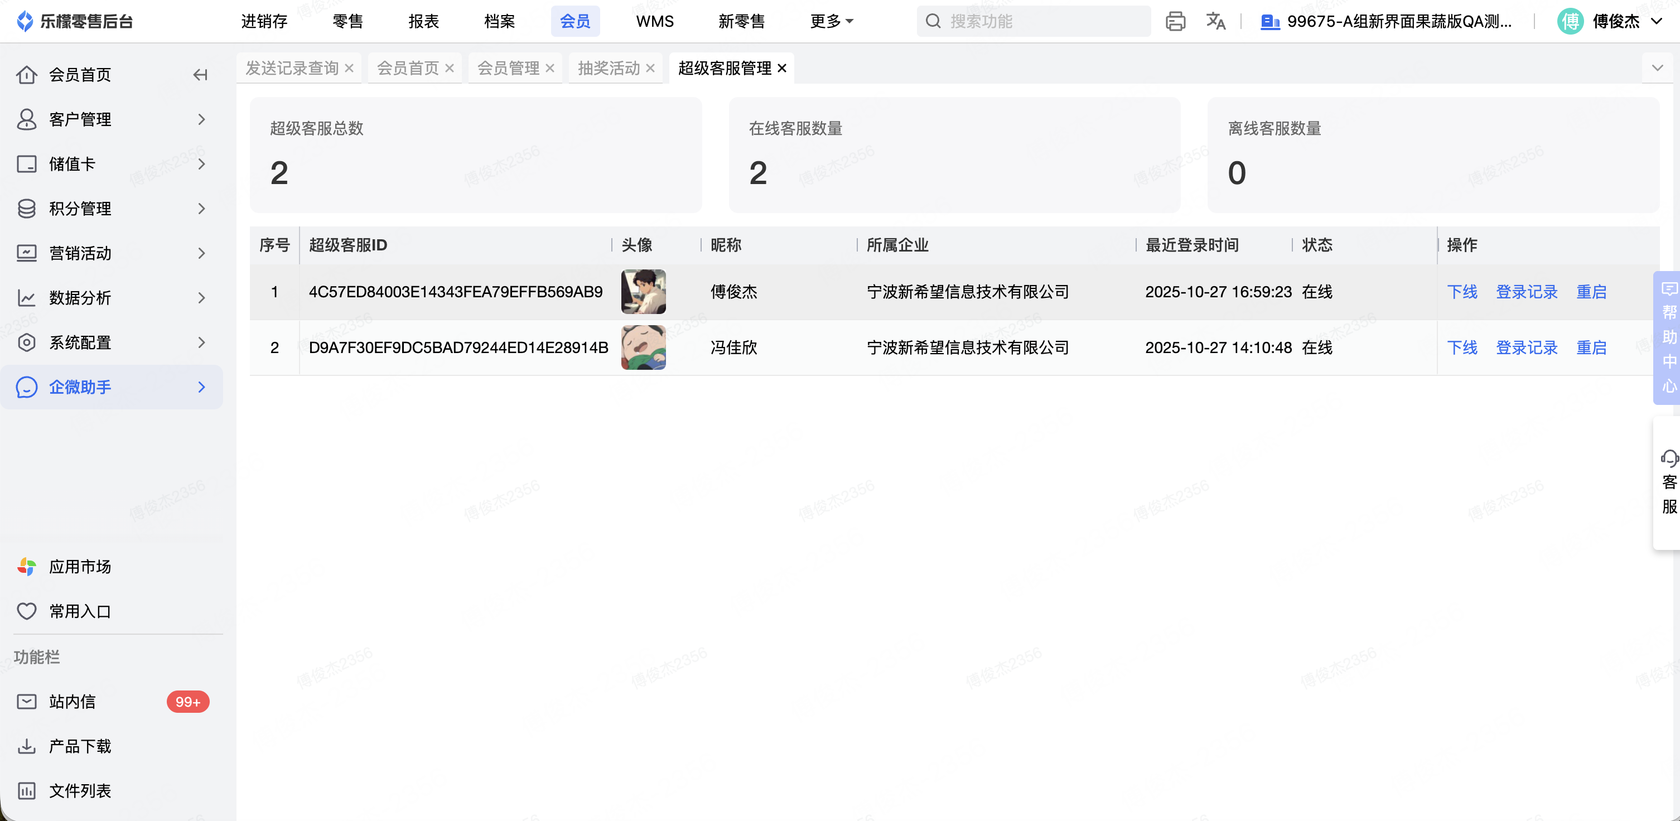
Task: Open 站内信 inbox in sidebar
Action: (x=72, y=702)
